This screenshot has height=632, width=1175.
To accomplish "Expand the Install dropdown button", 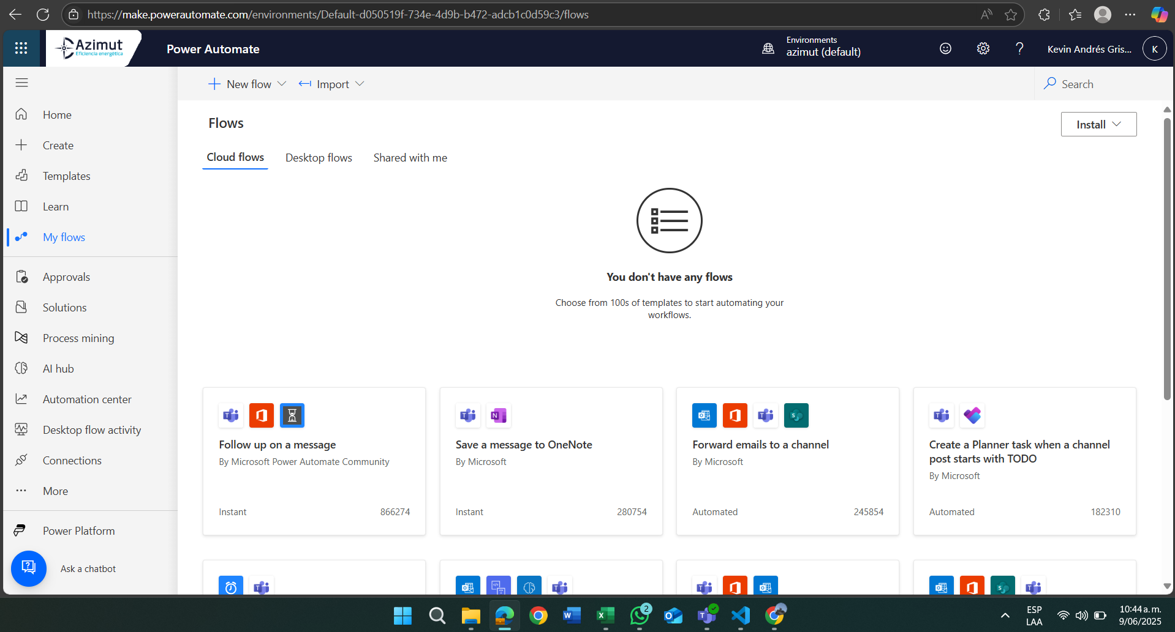I will [1098, 124].
